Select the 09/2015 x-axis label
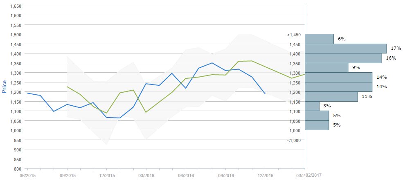 [67, 175]
